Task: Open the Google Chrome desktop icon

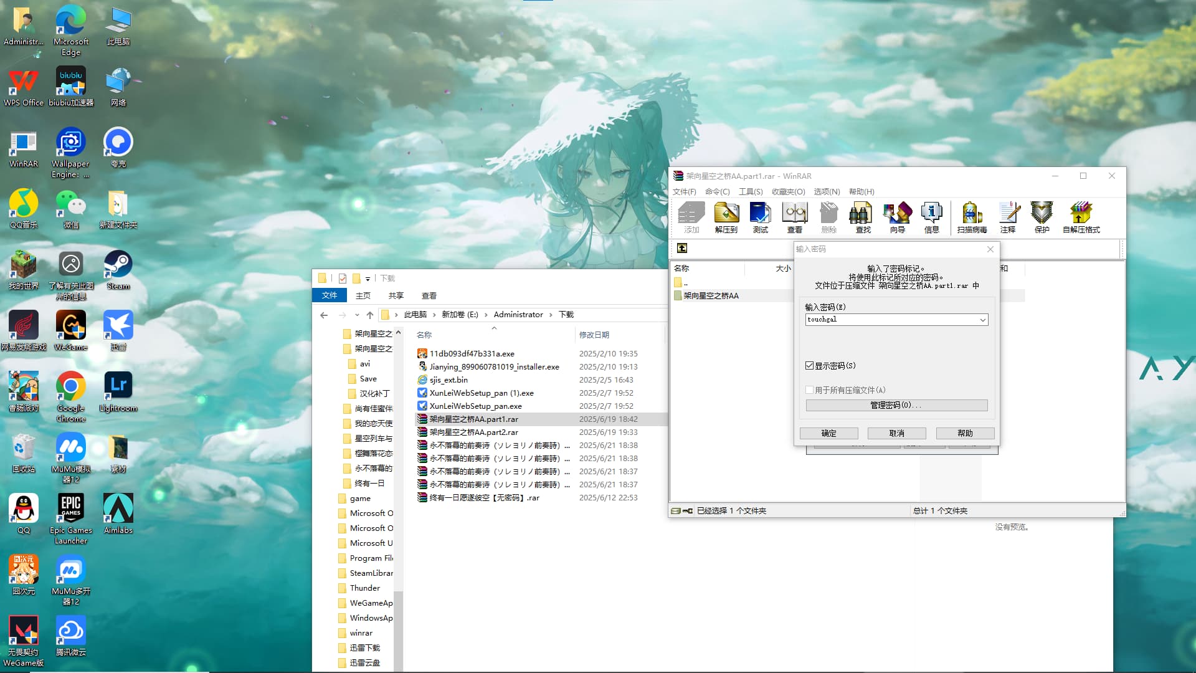Action: 71,397
